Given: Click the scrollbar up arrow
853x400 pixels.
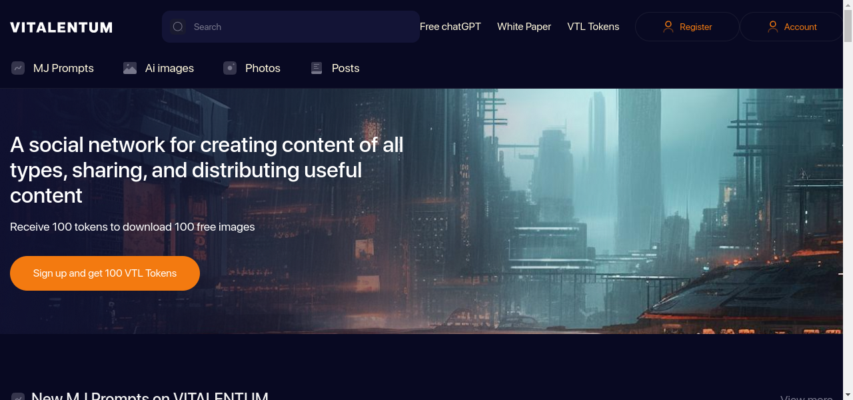Looking at the screenshot, I should pos(848,5).
